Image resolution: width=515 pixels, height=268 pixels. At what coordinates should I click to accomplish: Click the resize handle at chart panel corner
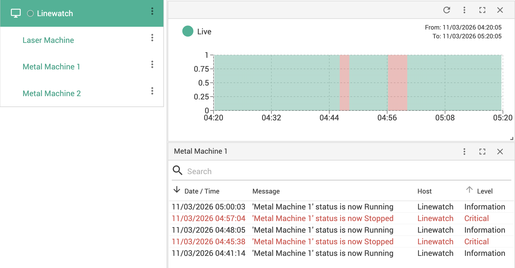click(x=511, y=138)
